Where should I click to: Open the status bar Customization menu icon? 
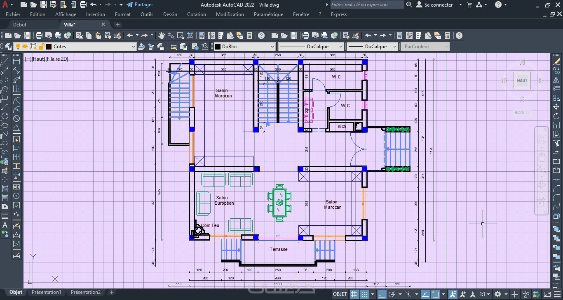pos(557,294)
